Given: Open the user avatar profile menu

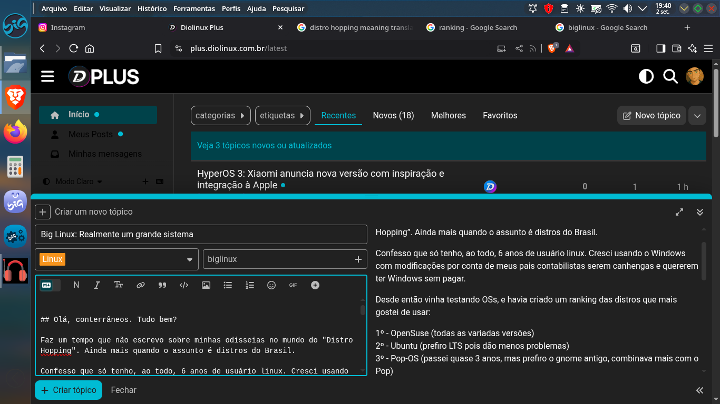Looking at the screenshot, I should (695, 77).
